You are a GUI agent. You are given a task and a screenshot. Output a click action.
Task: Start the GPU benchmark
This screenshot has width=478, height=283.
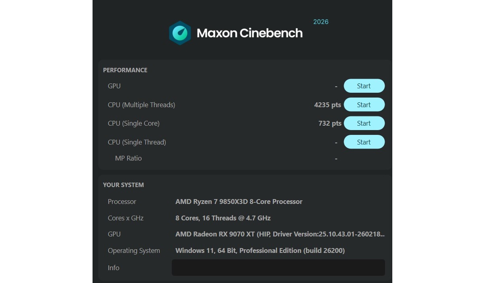[363, 86]
